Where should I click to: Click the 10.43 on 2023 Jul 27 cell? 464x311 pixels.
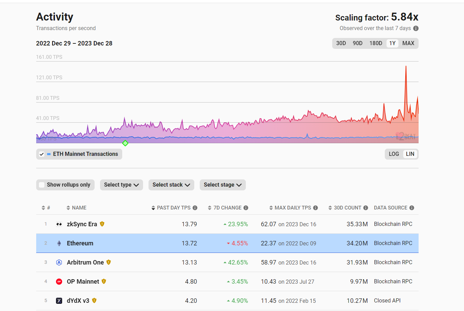(287, 282)
